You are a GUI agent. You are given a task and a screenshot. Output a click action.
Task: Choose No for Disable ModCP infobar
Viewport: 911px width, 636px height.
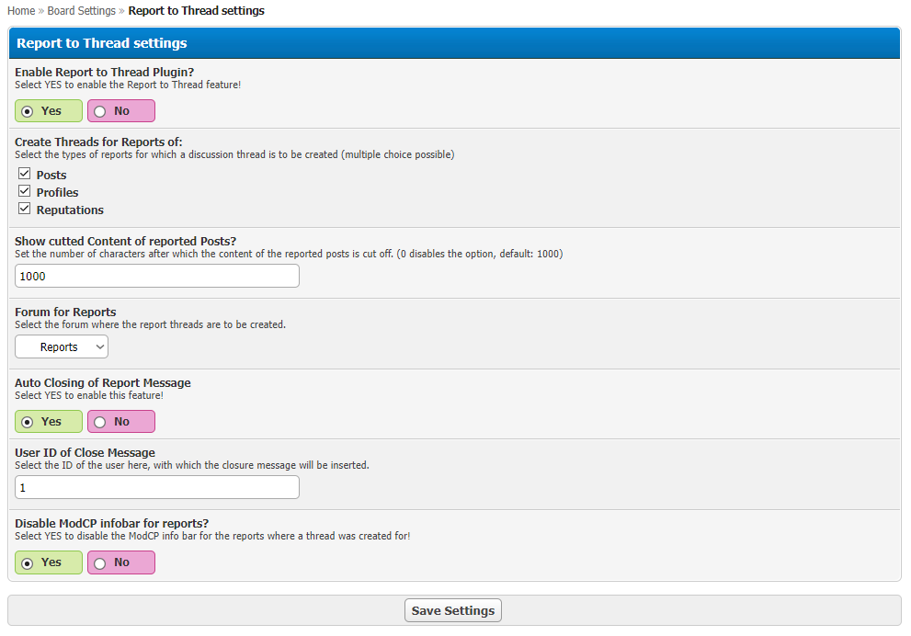click(x=100, y=562)
